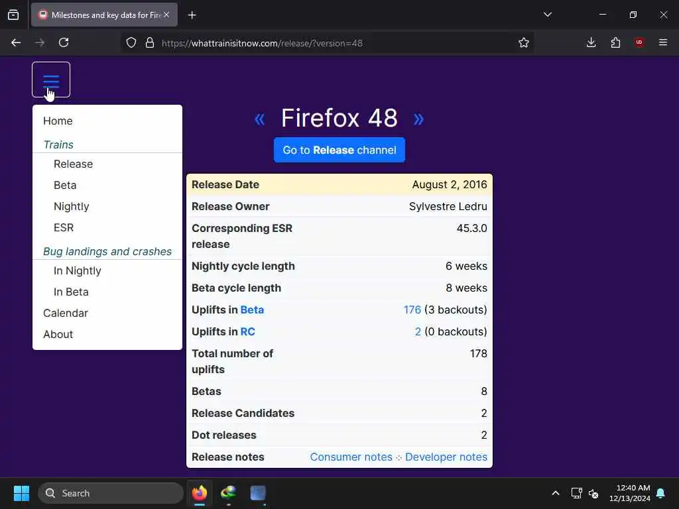Screen dimensions: 679x509
Task: Click the address bar URL field
Action: pos(328,43)
